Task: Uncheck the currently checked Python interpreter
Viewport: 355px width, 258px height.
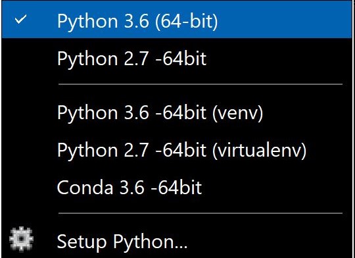Action: [177, 20]
